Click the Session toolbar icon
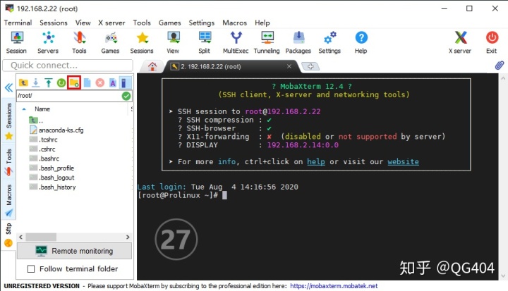 [x=16, y=42]
